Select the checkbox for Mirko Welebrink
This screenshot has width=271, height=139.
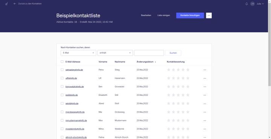pos(62,129)
